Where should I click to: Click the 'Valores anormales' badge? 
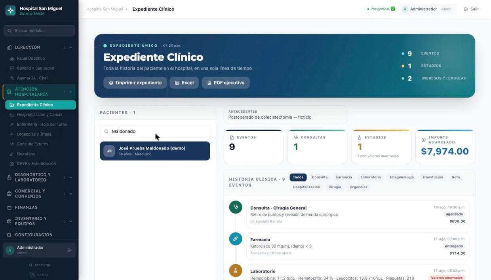click(448, 278)
